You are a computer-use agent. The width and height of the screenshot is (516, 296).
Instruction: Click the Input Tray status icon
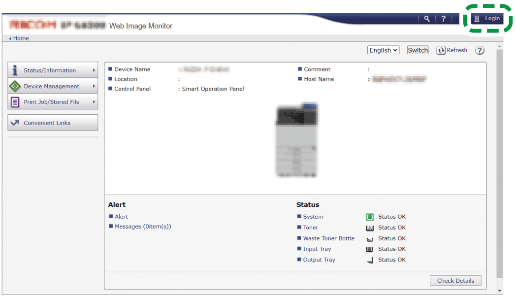(x=369, y=249)
